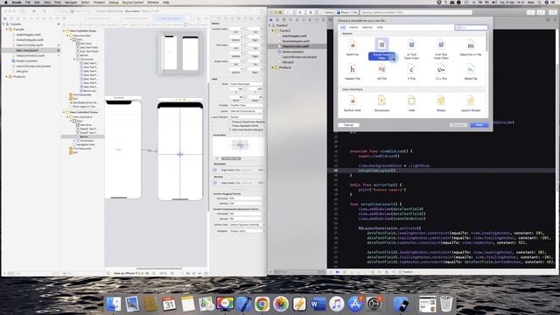
Task: Select Storyboard Entry Point in document outline
Action: [x=85, y=102]
